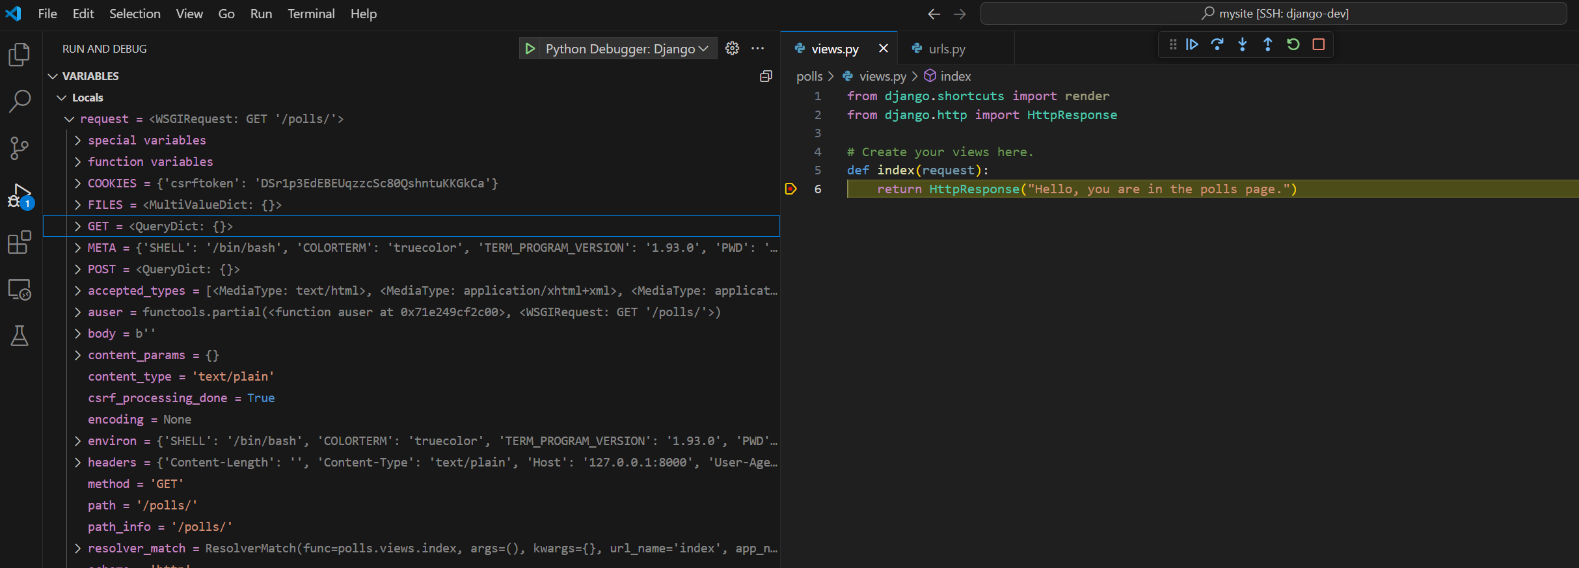The width and height of the screenshot is (1579, 568).
Task: Open the Help menu
Action: click(x=364, y=14)
